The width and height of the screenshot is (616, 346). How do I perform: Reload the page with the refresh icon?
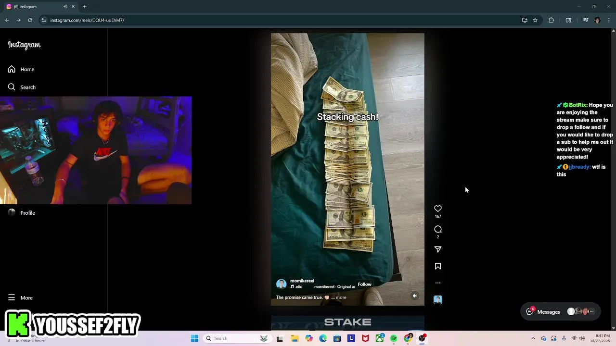tap(30, 20)
